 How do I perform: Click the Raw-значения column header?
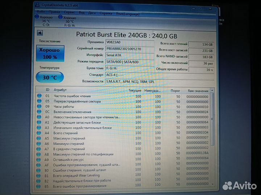pos(198,91)
